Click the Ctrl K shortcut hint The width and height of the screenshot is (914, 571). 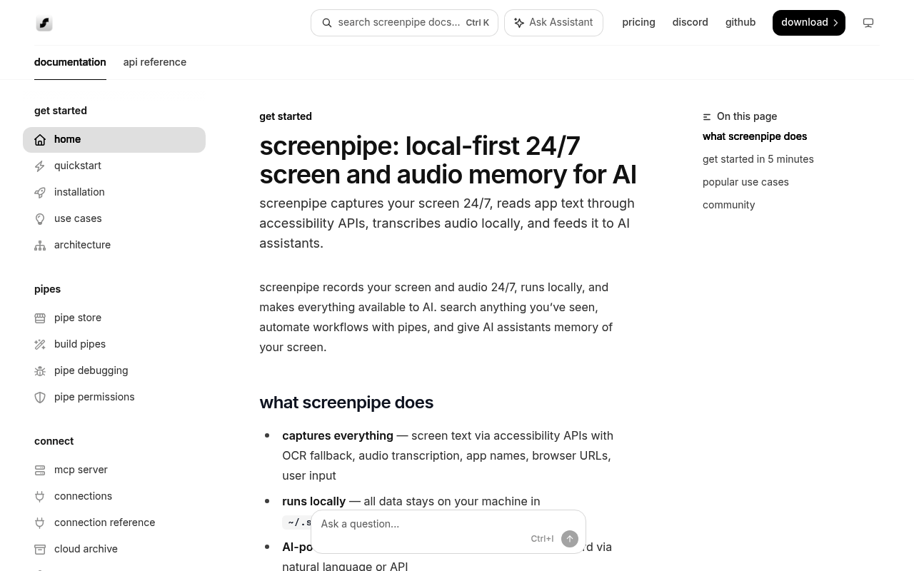coord(477,23)
